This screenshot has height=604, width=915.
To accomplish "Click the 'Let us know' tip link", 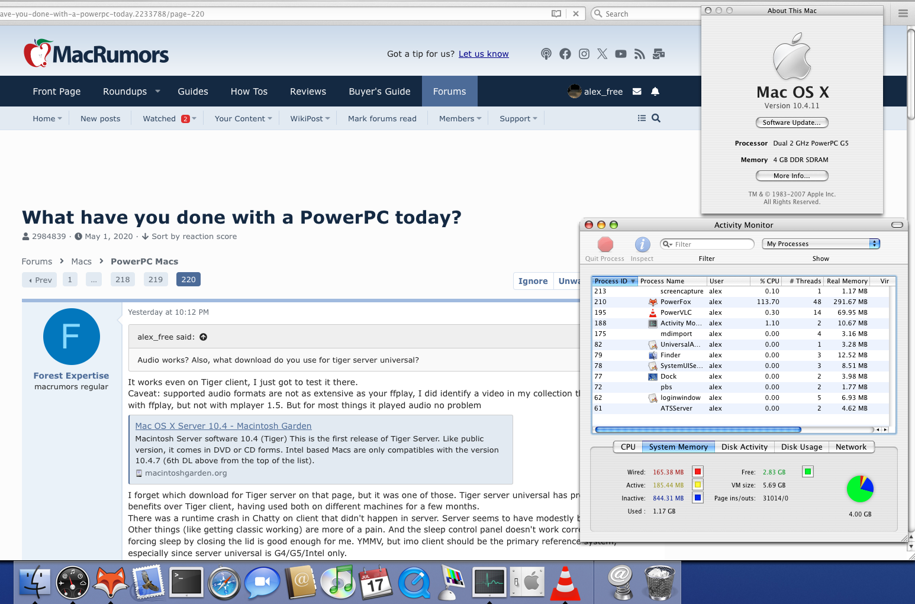I will click(484, 54).
